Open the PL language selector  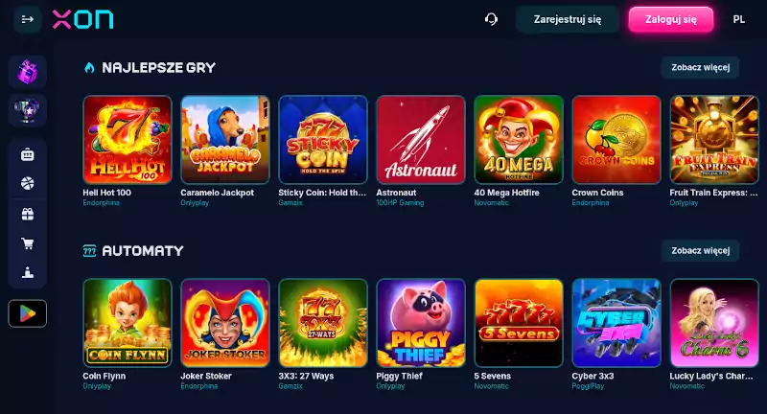738,19
